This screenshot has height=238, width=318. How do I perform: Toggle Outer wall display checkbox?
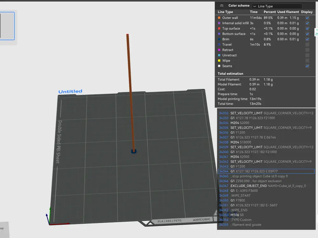point(307,18)
